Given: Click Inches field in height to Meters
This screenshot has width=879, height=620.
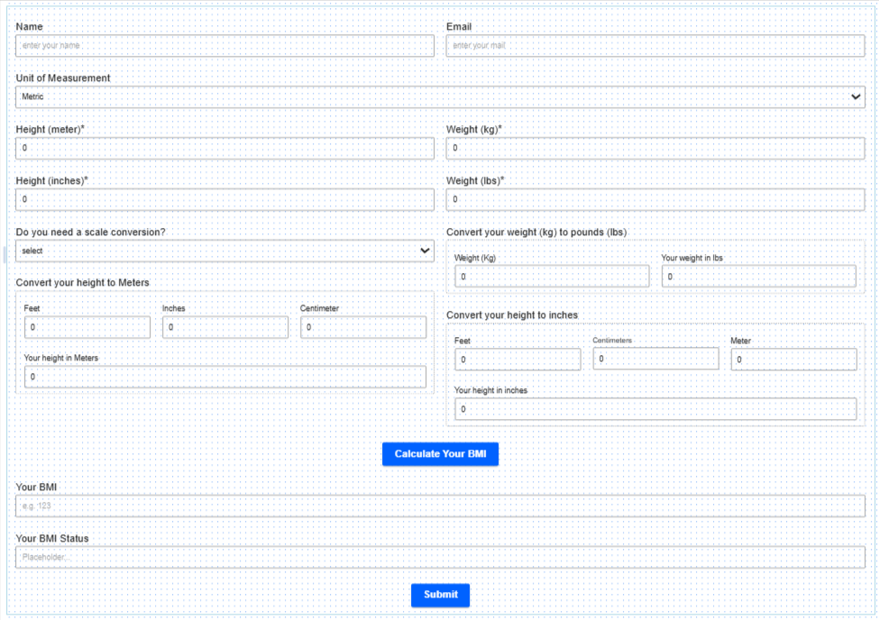Looking at the screenshot, I should tap(225, 328).
